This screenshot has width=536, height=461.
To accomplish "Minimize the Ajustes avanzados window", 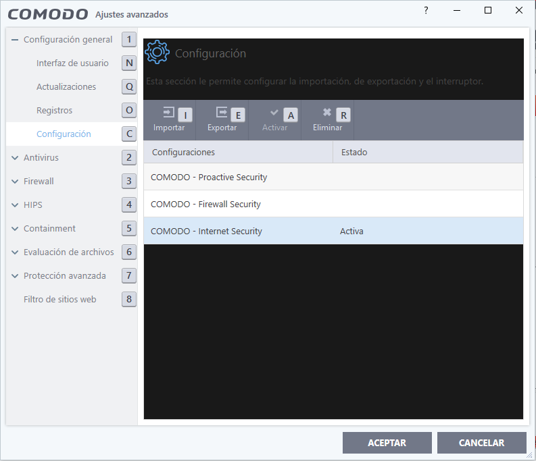I will pyautogui.click(x=457, y=10).
